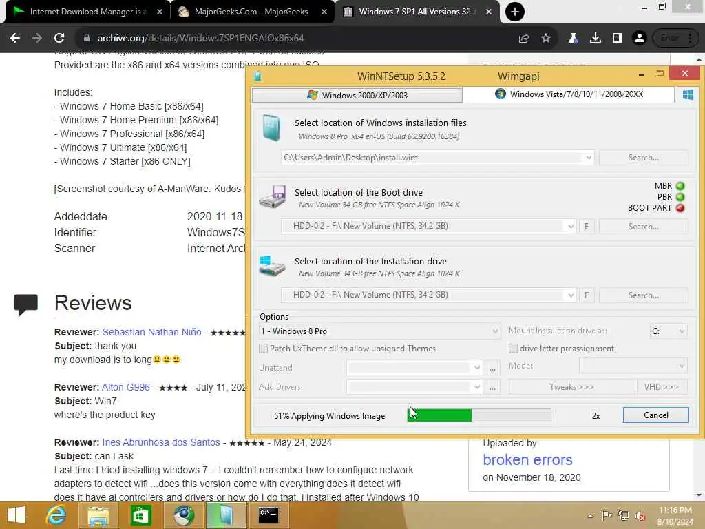This screenshot has width=705, height=529.
Task: Open the browser profile icon
Action: tap(640, 39)
